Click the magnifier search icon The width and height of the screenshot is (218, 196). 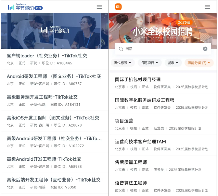coord(121,49)
